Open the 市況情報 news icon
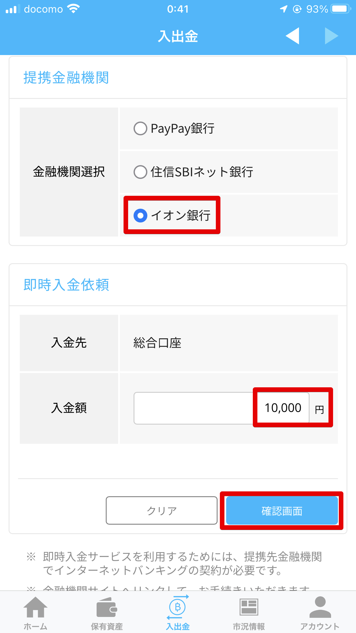 coord(249,607)
